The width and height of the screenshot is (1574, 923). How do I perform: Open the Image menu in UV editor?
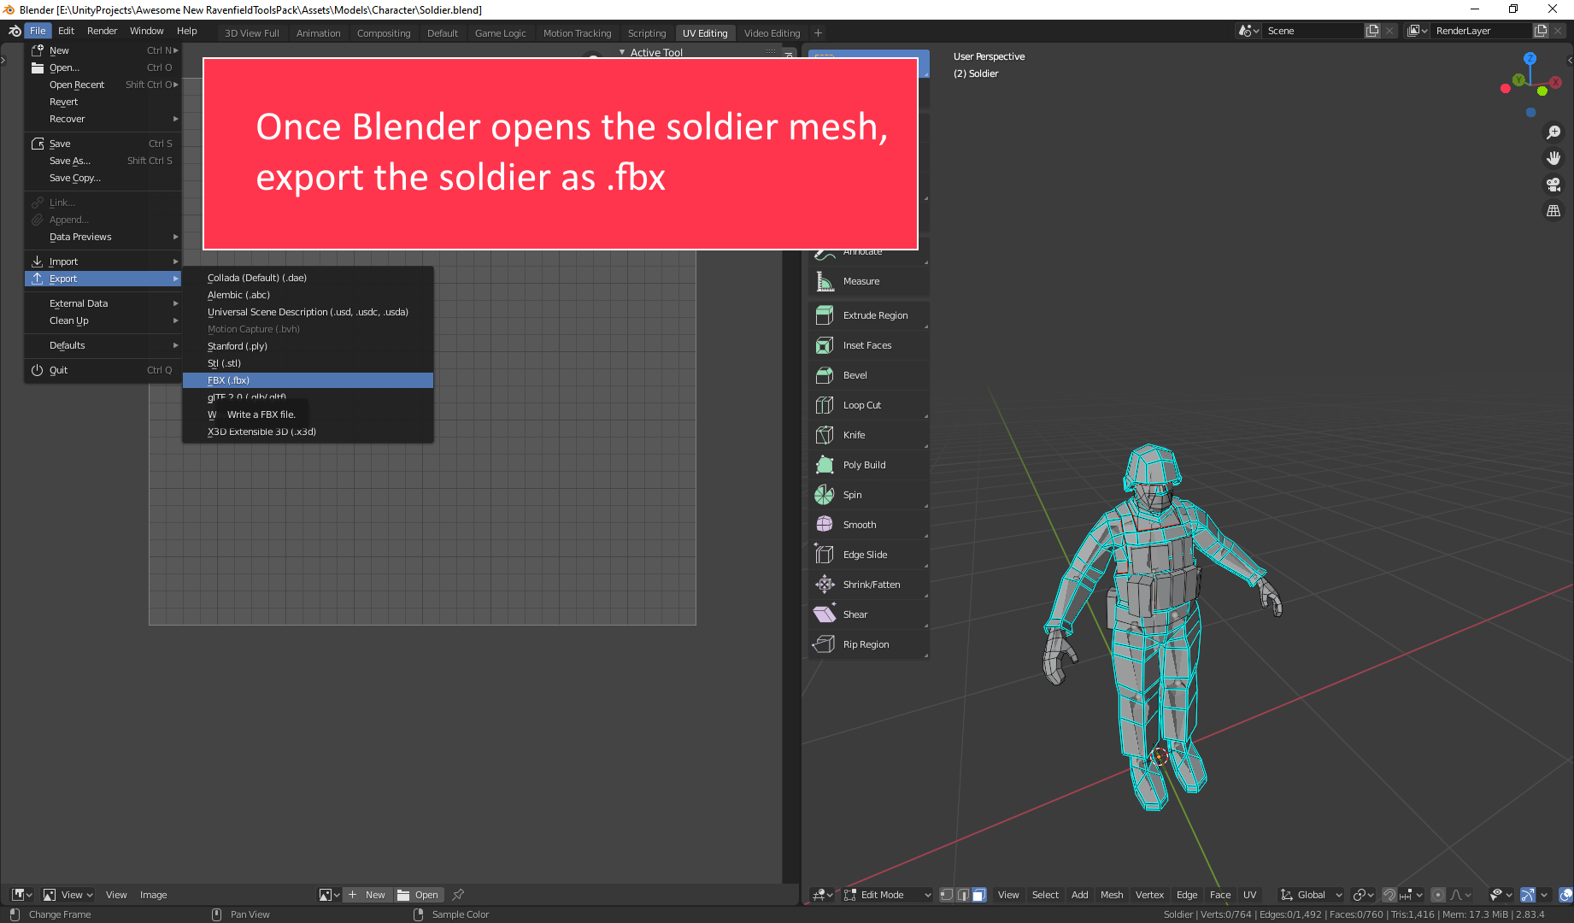click(x=154, y=895)
